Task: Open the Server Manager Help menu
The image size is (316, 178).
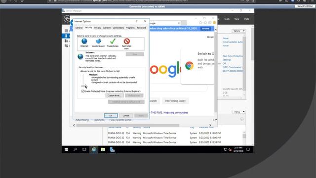Action: [x=247, y=19]
